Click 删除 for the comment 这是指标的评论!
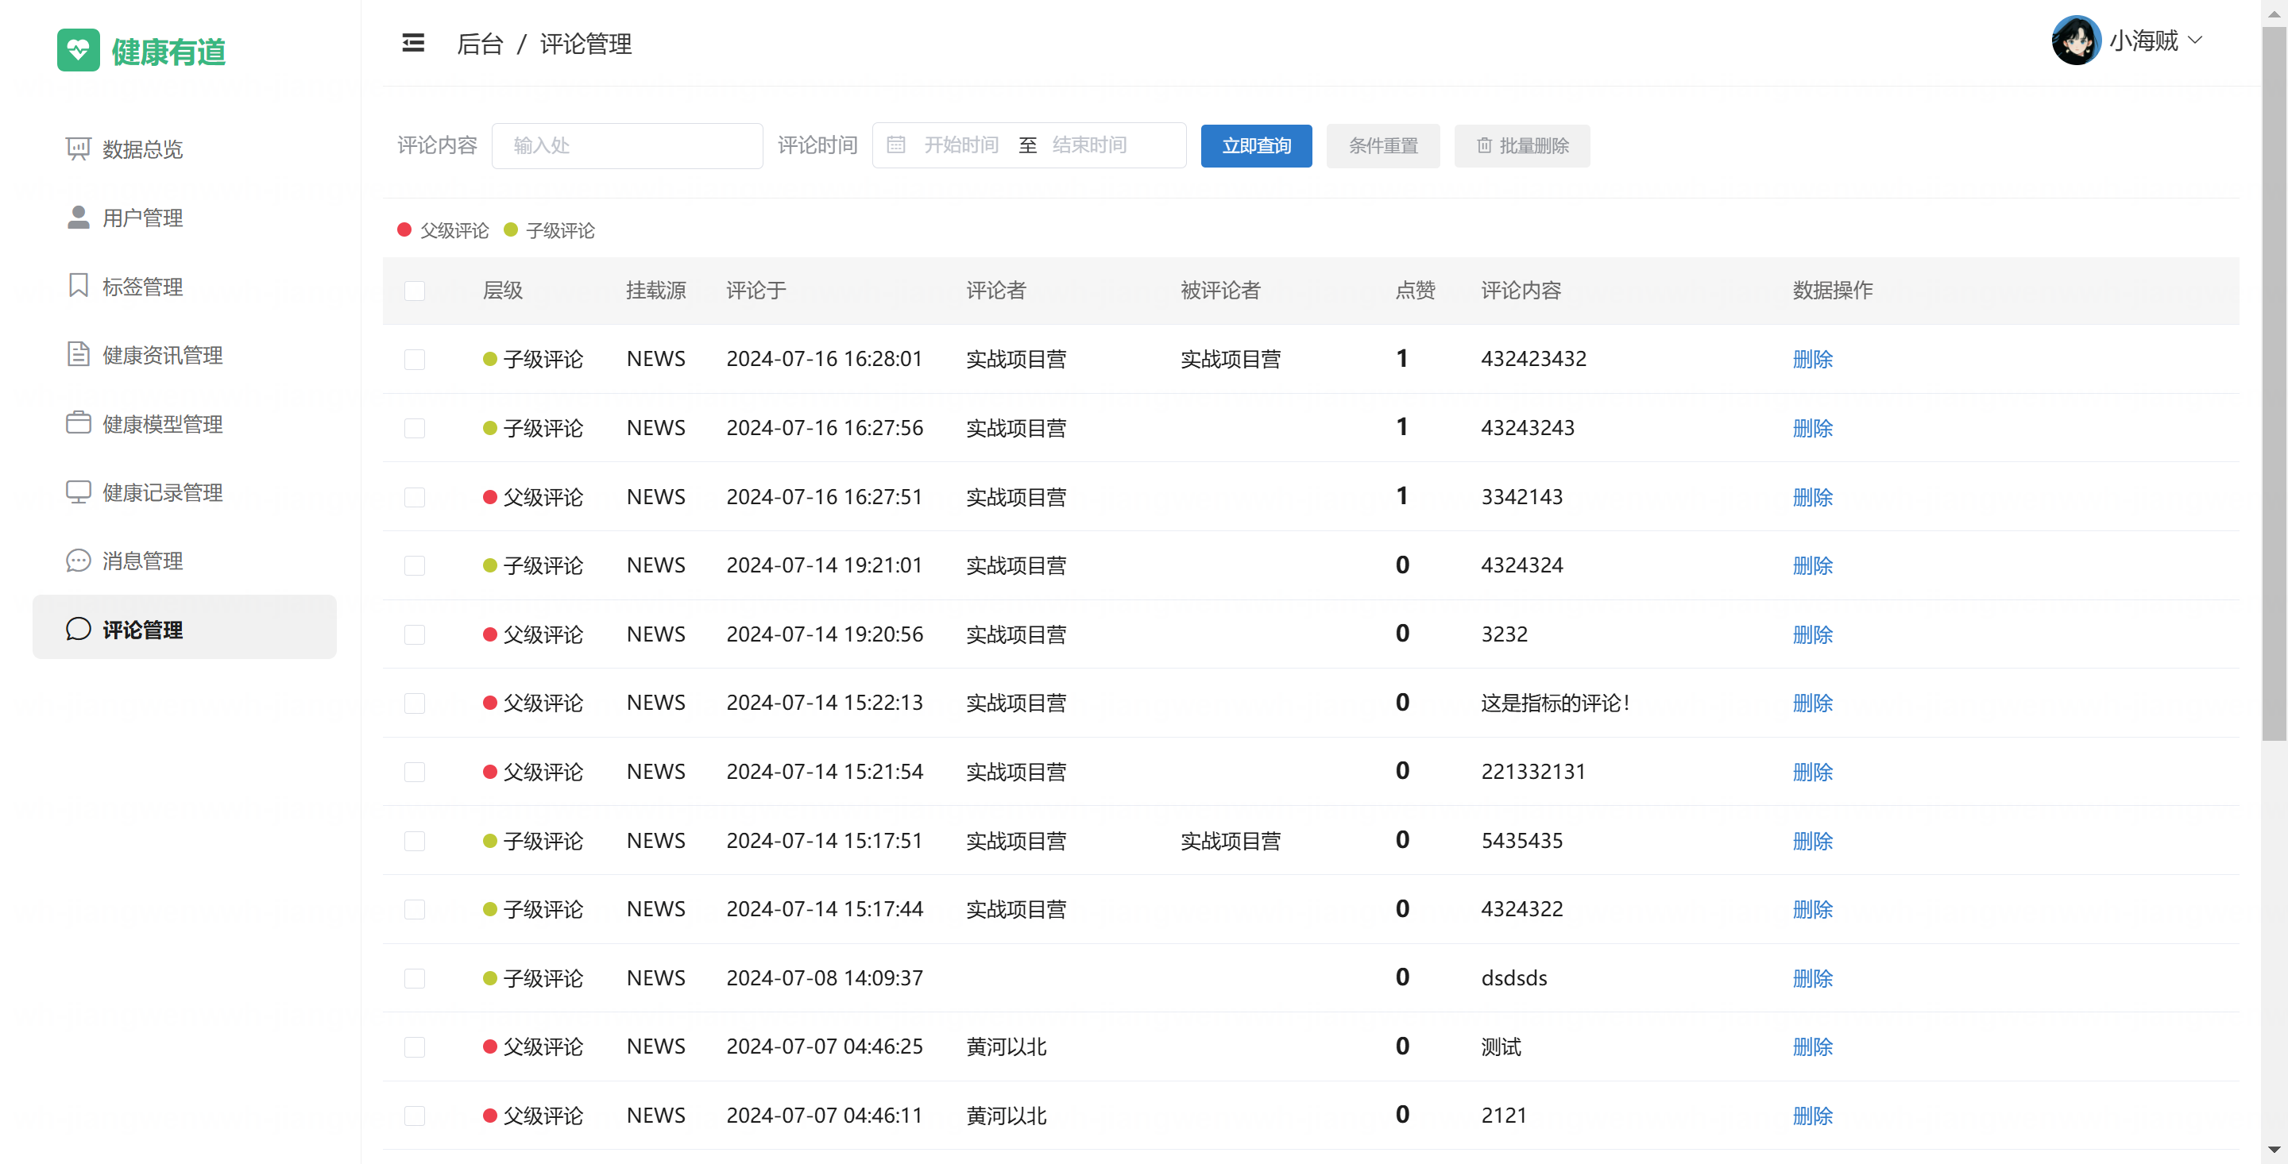This screenshot has width=2288, height=1164. (1812, 703)
